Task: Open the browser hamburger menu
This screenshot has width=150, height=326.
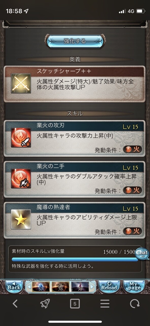Action: click(x=105, y=304)
